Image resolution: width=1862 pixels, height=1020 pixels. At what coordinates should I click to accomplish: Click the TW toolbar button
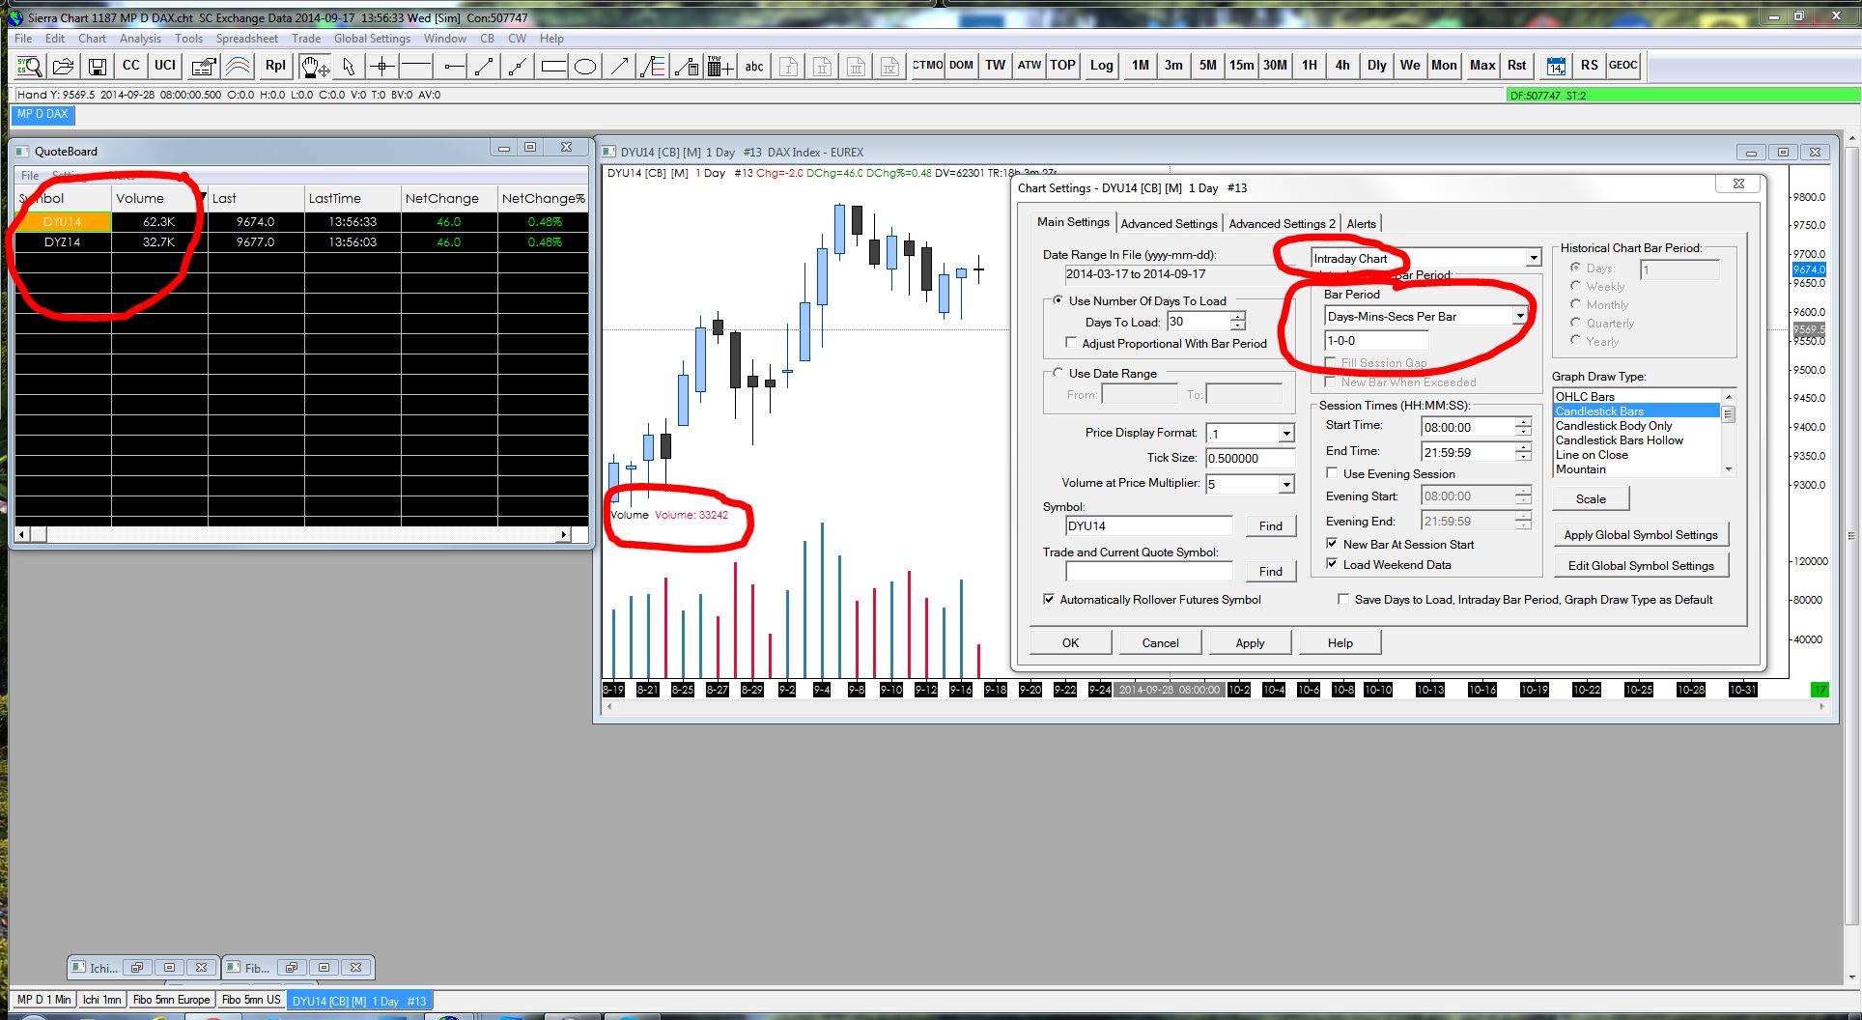pyautogui.click(x=995, y=66)
